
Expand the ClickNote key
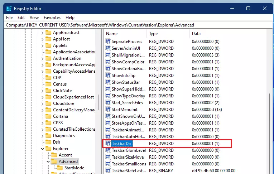(x=42, y=91)
